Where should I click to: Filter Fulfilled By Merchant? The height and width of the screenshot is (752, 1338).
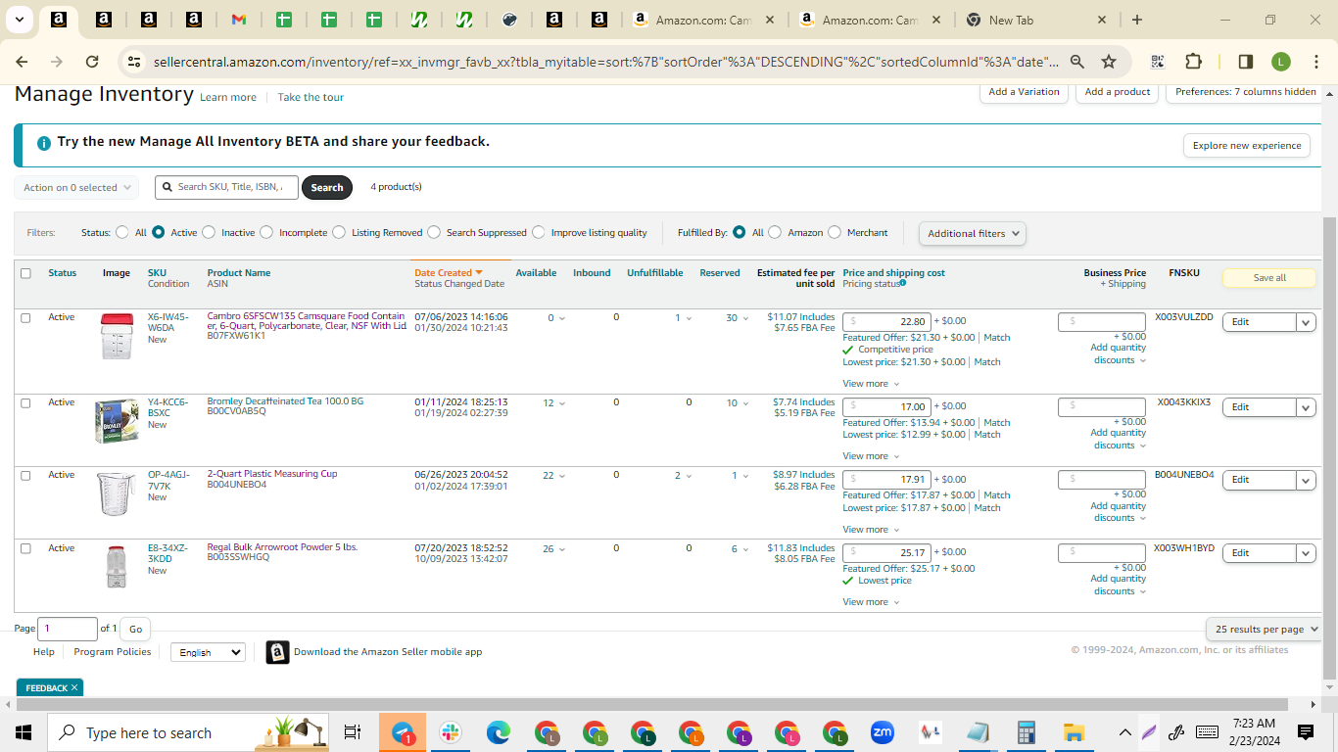pos(835,233)
